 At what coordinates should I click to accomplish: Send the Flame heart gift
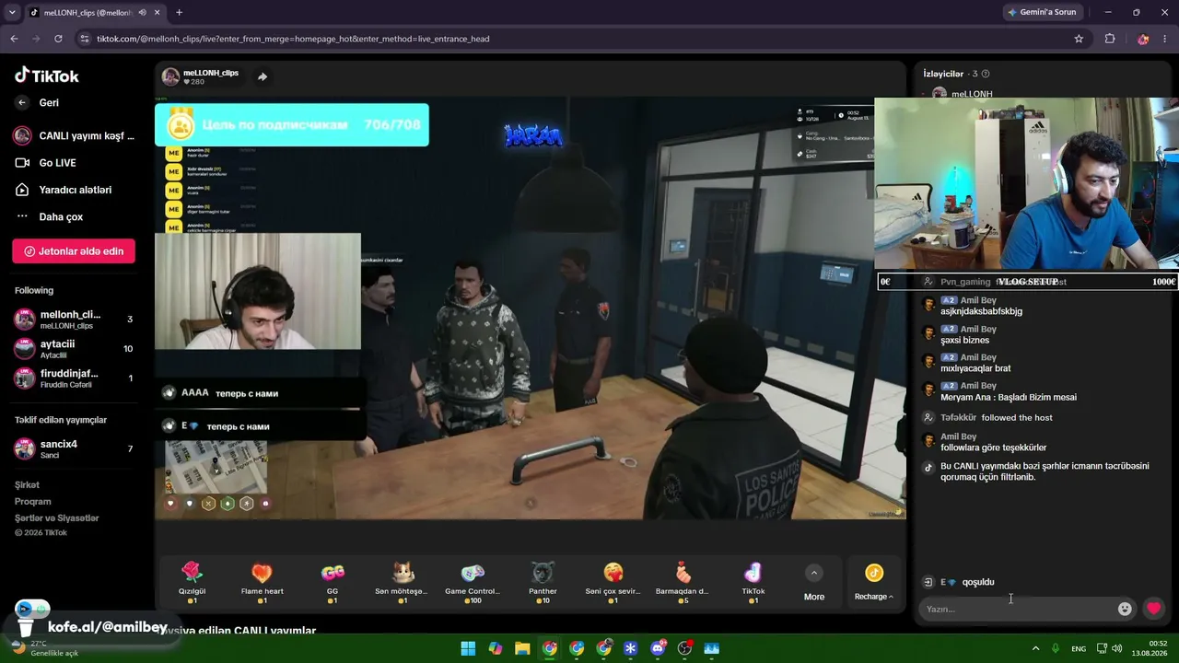[263, 582]
